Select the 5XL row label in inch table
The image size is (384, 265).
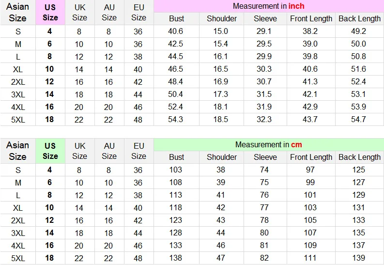(x=18, y=120)
